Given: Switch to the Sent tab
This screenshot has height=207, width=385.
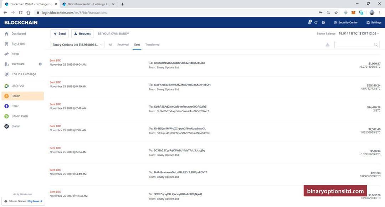Looking at the screenshot, I should [x=137, y=45].
